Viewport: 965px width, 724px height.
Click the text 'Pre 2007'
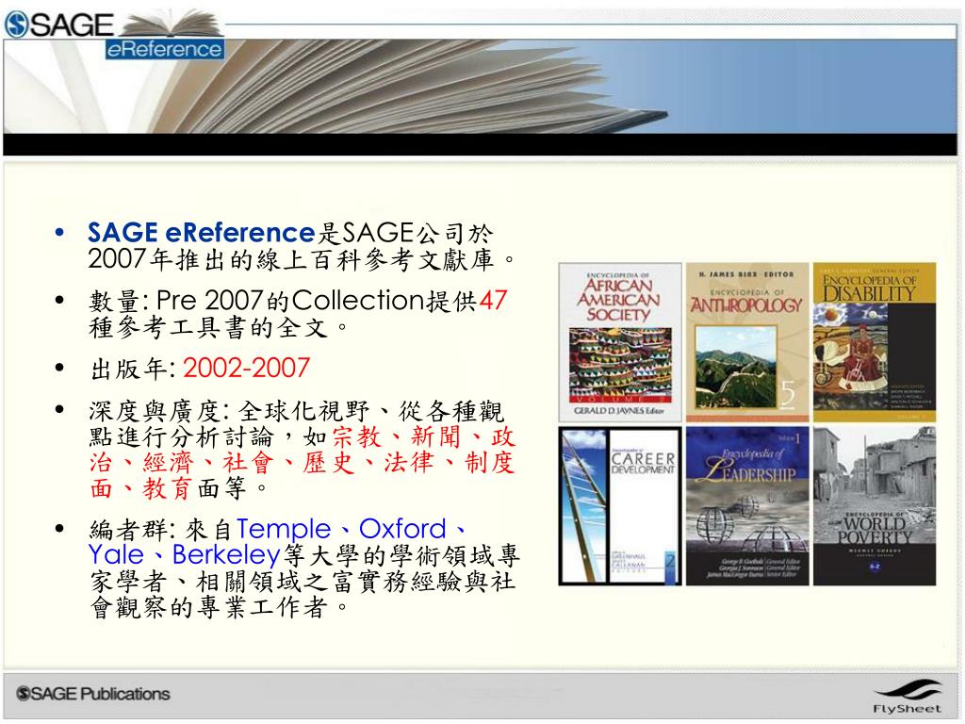coord(210,301)
